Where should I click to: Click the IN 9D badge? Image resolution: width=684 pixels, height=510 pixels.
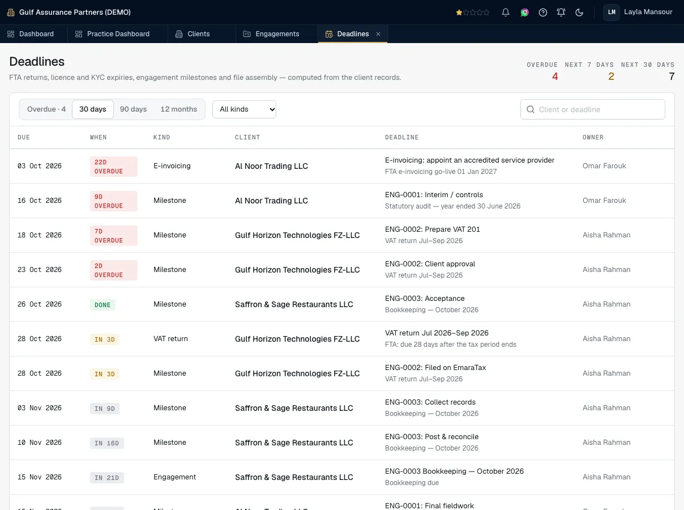105,409
